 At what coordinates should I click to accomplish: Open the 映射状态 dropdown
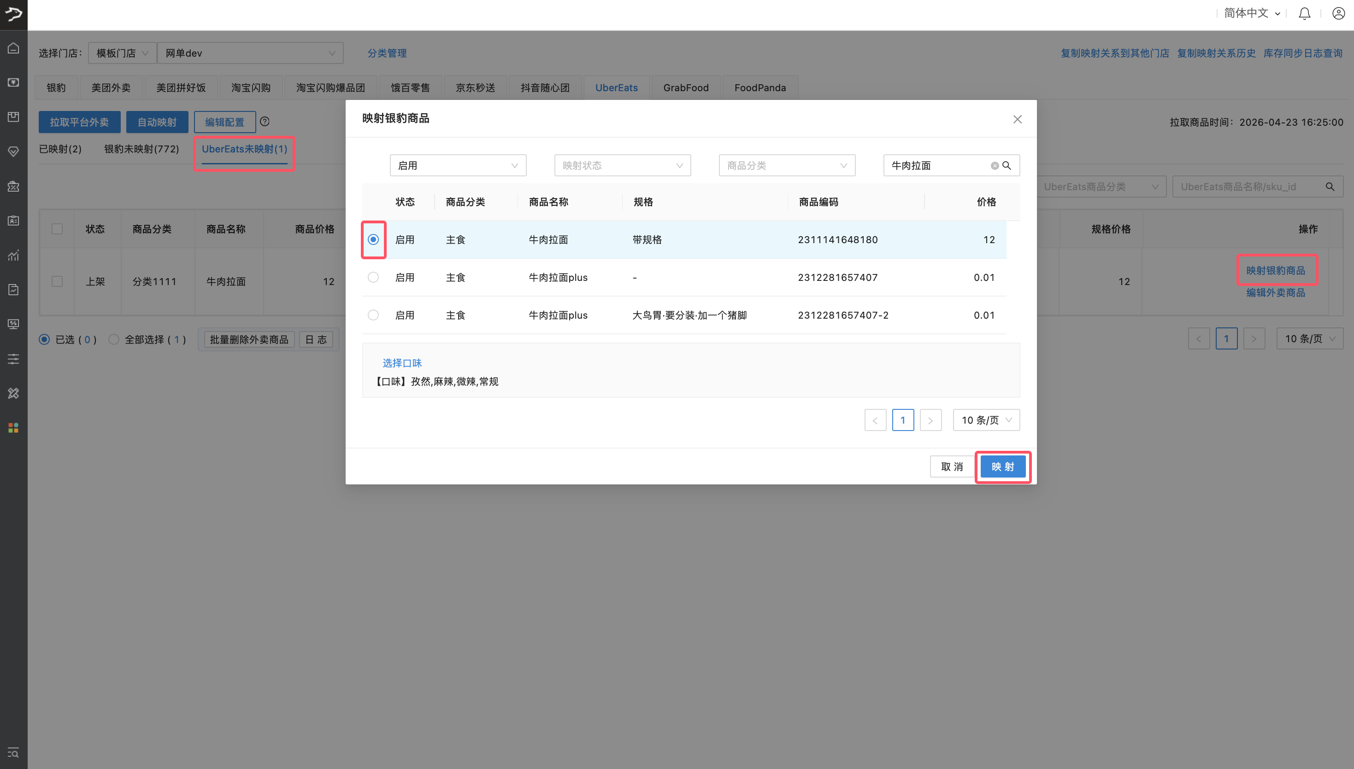(623, 165)
